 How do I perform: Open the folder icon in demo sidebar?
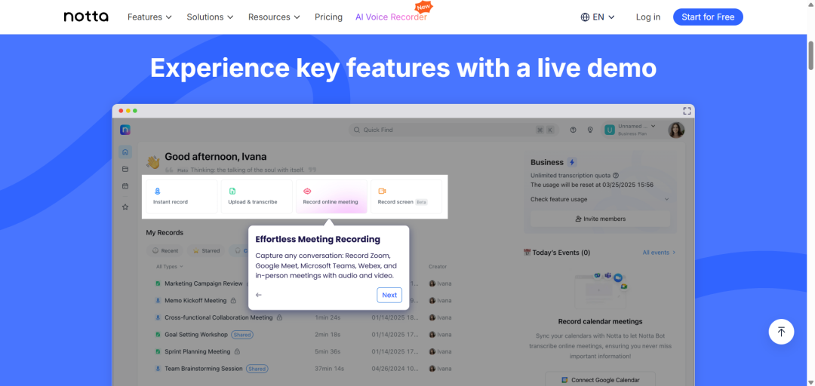pyautogui.click(x=125, y=169)
